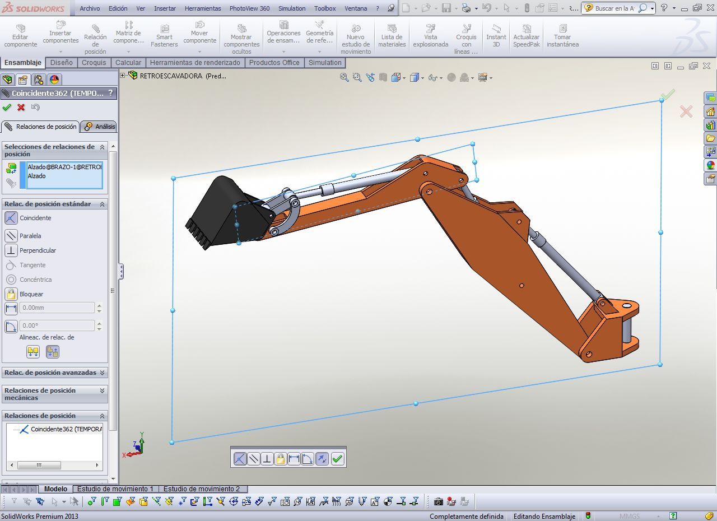This screenshot has width=717, height=521.
Task: Open the Lista de materiales tool
Action: tap(392, 36)
